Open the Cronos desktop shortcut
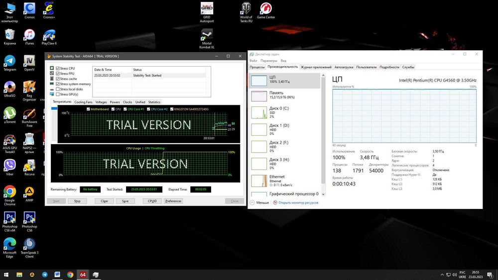The height and width of the screenshot is (280, 498). (x=29, y=10)
